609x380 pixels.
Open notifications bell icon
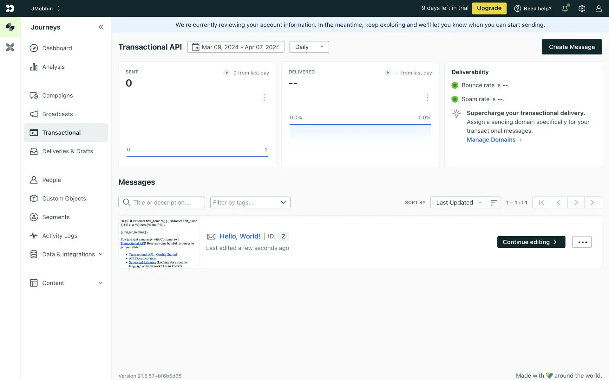(565, 9)
